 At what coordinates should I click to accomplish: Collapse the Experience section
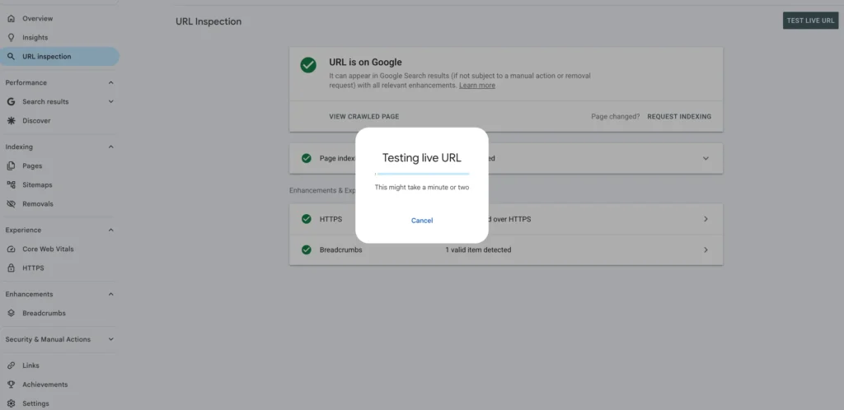tap(111, 230)
